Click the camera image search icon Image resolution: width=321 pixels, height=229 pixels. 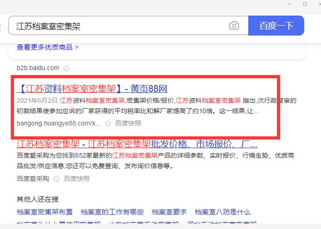[234, 26]
